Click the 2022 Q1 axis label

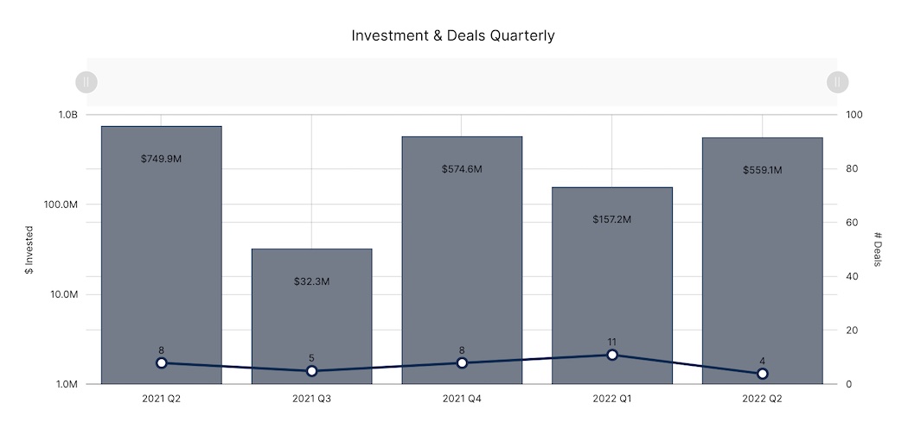point(612,399)
